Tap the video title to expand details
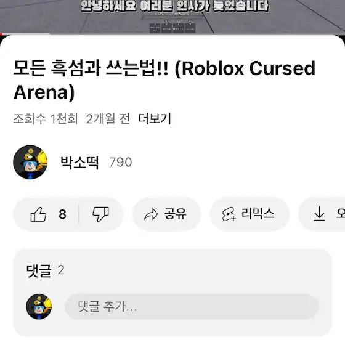Viewport: 345px width, 345px height. (164, 80)
